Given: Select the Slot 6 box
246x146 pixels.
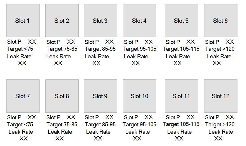Looking at the screenshot, I should click(x=221, y=21).
